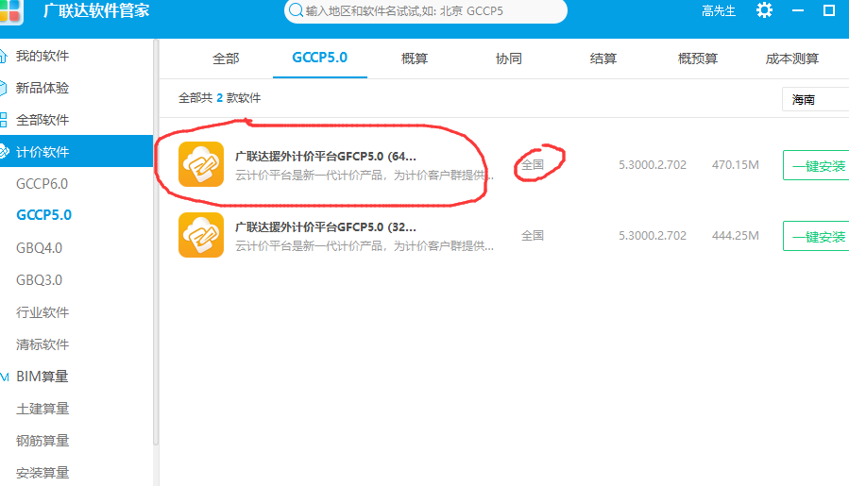849x486 pixels.
Task: Open 新品体验 in the sidebar
Action: point(42,88)
